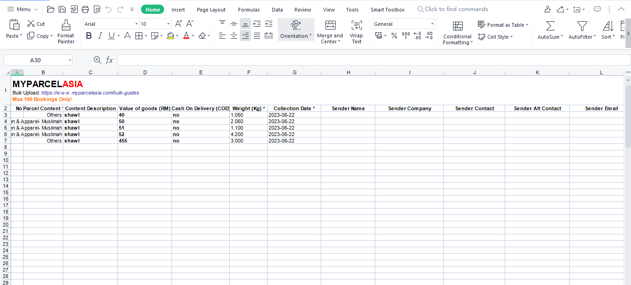Decrease decimal places
Viewport: 631px width, 285px height.
pyautogui.click(x=429, y=36)
